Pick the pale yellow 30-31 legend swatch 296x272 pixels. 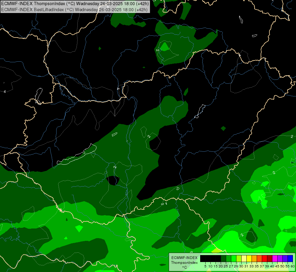point(244,258)
